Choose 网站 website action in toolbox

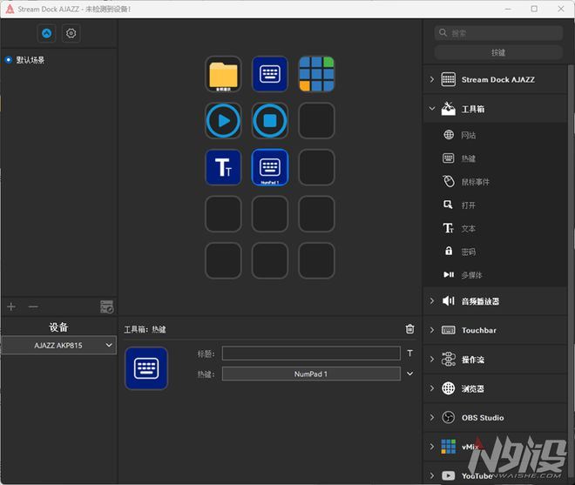click(468, 135)
